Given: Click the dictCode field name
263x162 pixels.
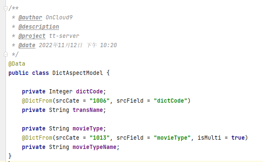Looking at the screenshot, I should coord(89,91).
